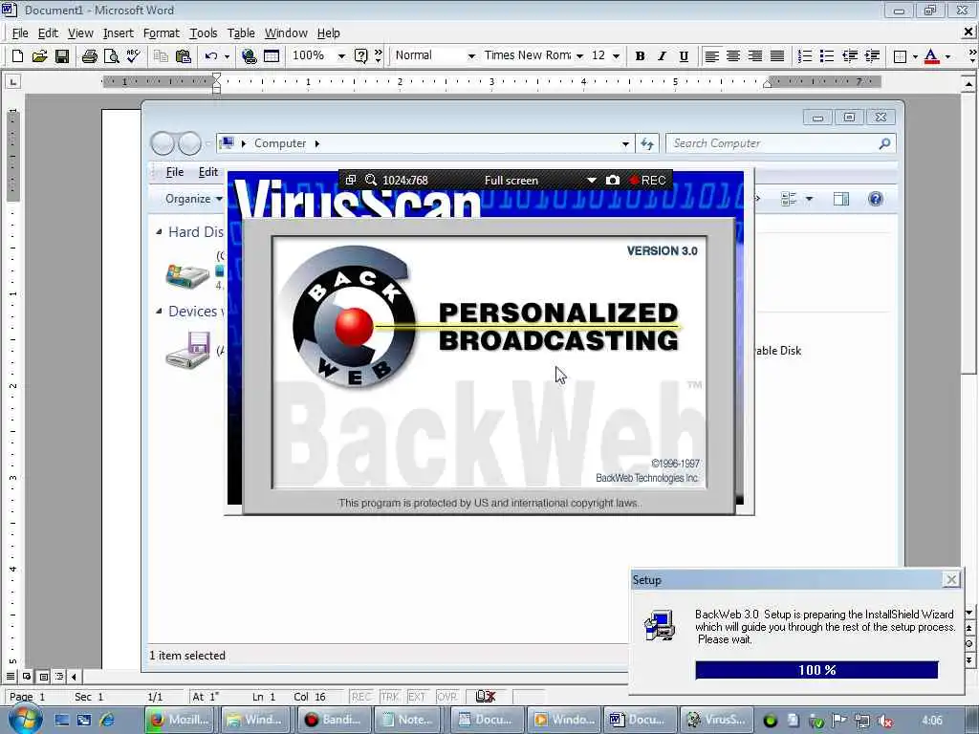Set Align Left paragraph alignment
Viewport: 979px width, 734px height.
click(711, 56)
